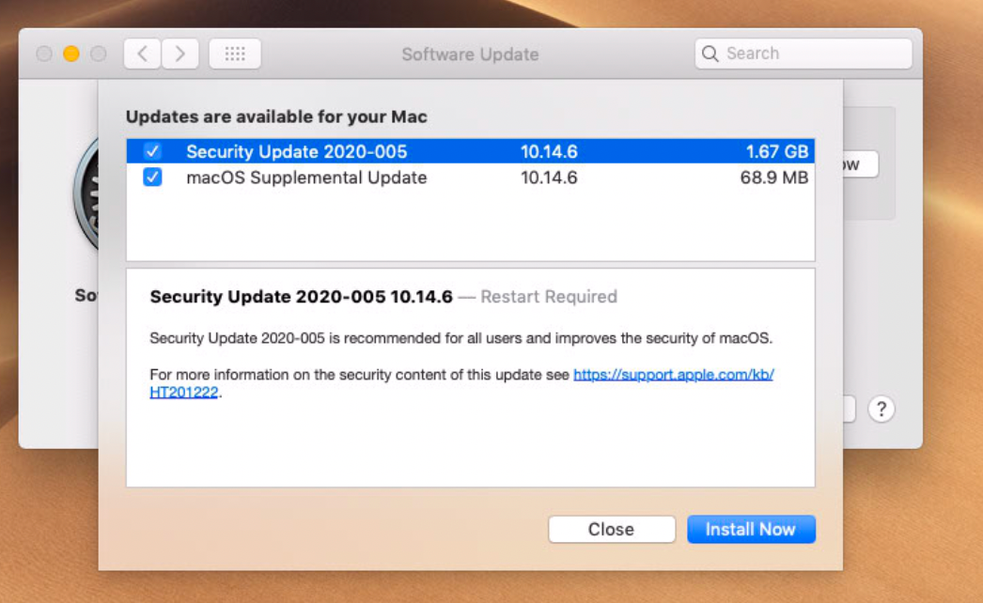Open the support.apple.com/kb link
983x603 pixels.
pyautogui.click(x=673, y=374)
